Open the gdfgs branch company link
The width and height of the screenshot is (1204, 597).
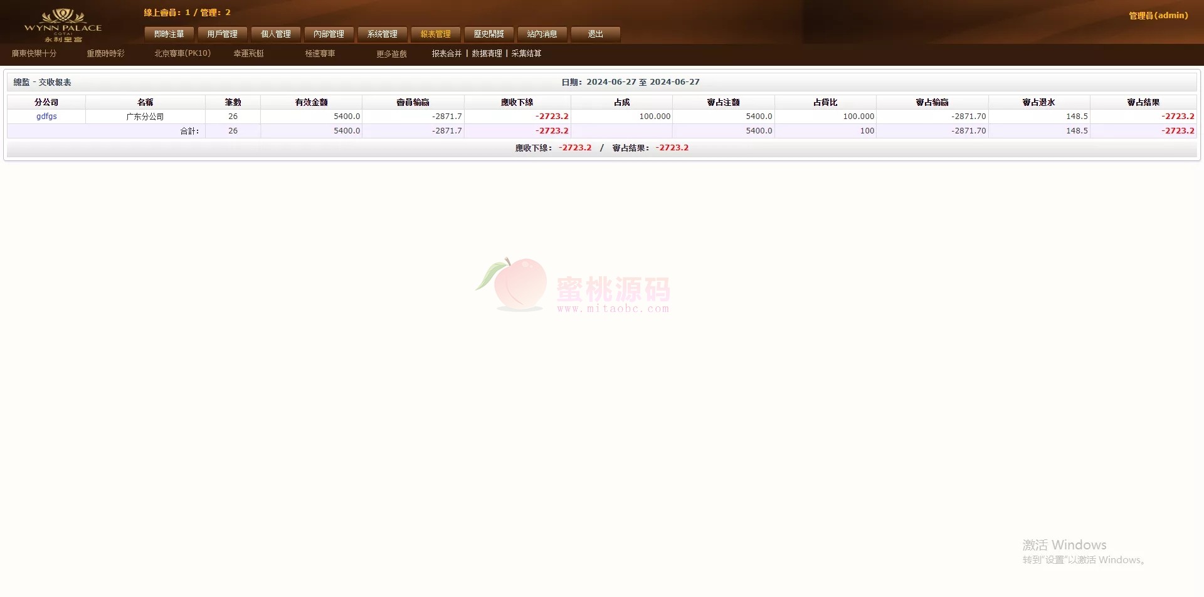[x=46, y=117]
